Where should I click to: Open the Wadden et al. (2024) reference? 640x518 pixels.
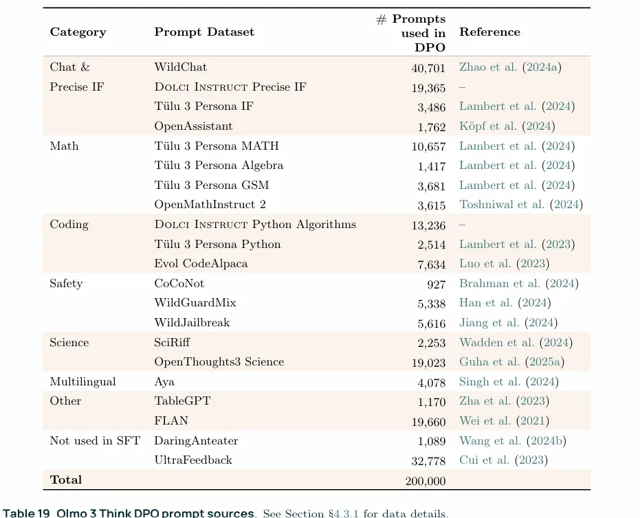pyautogui.click(x=516, y=343)
